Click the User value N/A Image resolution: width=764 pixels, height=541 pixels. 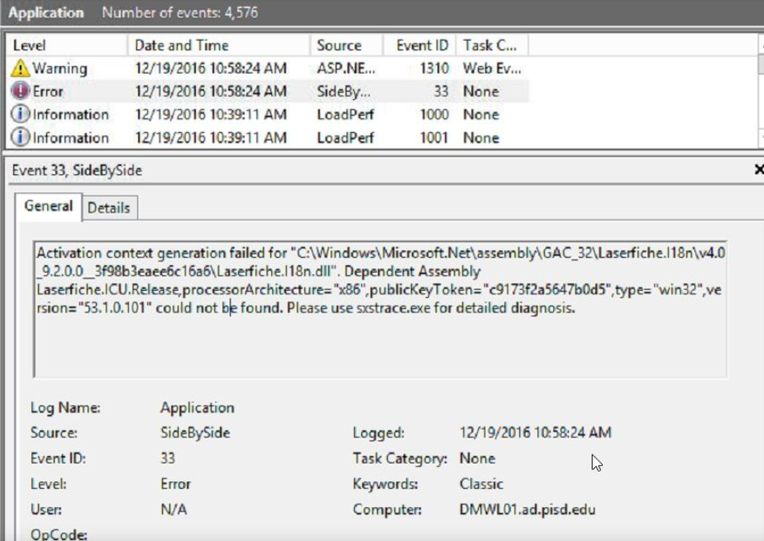(x=174, y=510)
